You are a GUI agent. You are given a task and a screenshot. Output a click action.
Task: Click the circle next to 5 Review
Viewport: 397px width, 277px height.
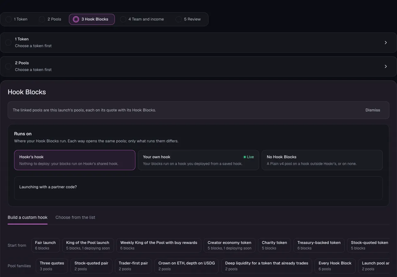click(179, 19)
